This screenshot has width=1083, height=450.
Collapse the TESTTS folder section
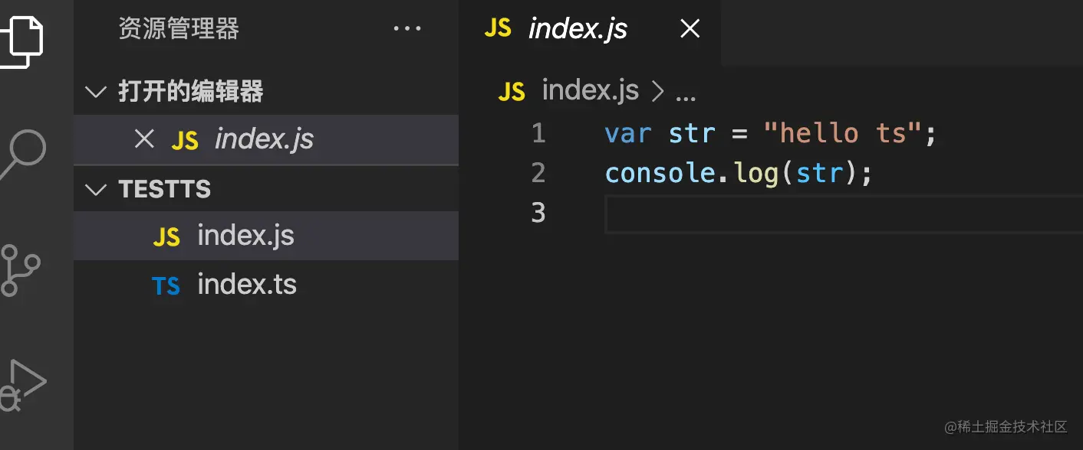(96, 189)
